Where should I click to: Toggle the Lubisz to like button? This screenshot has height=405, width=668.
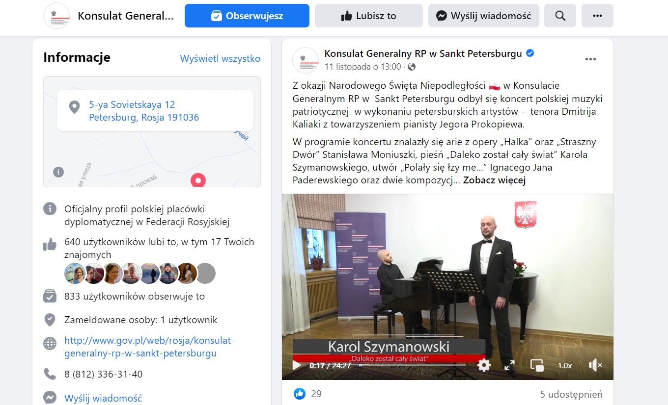(x=369, y=16)
